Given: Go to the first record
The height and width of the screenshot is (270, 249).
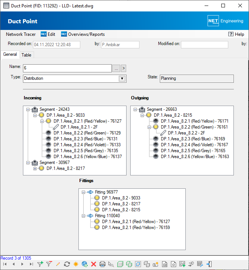Looking at the screenshot, I should pyautogui.click(x=5, y=264).
